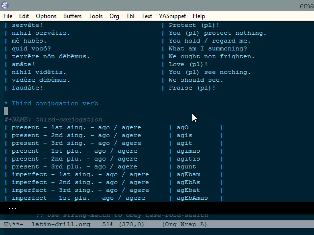Click the Emacs icon in the title bar
The image size is (314, 235).
click(x=5, y=5)
